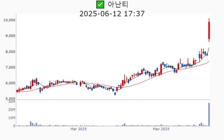224x140 pixels.
Task: Click the 9,000 price axis label
Action: pos(10,36)
